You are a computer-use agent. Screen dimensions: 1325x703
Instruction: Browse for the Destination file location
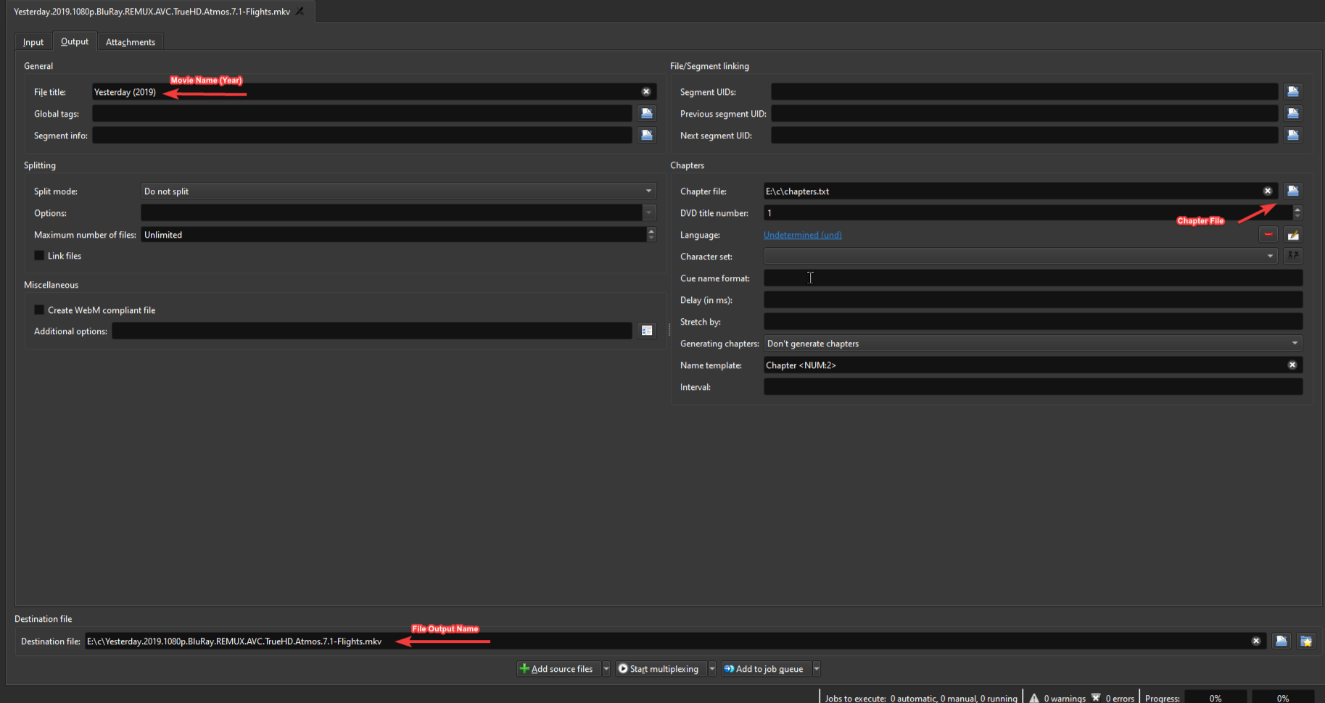tap(1281, 641)
